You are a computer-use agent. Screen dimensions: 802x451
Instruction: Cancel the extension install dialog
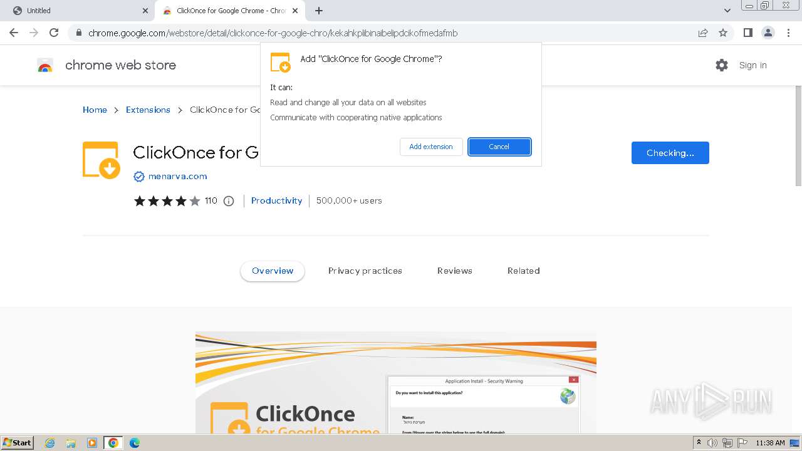tap(499, 147)
